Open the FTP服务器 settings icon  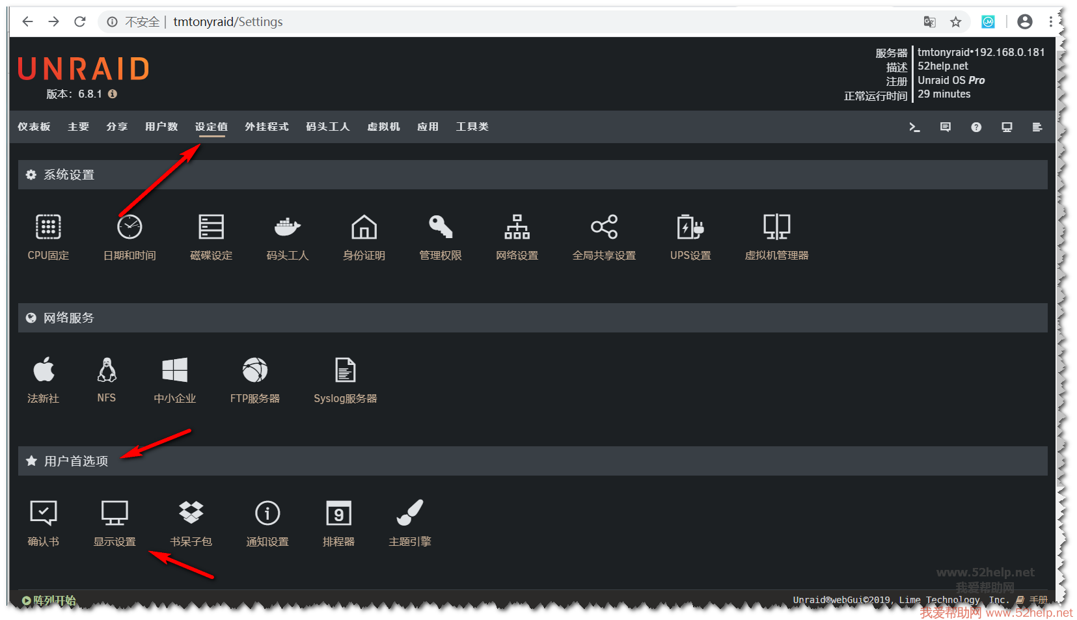[x=254, y=370]
